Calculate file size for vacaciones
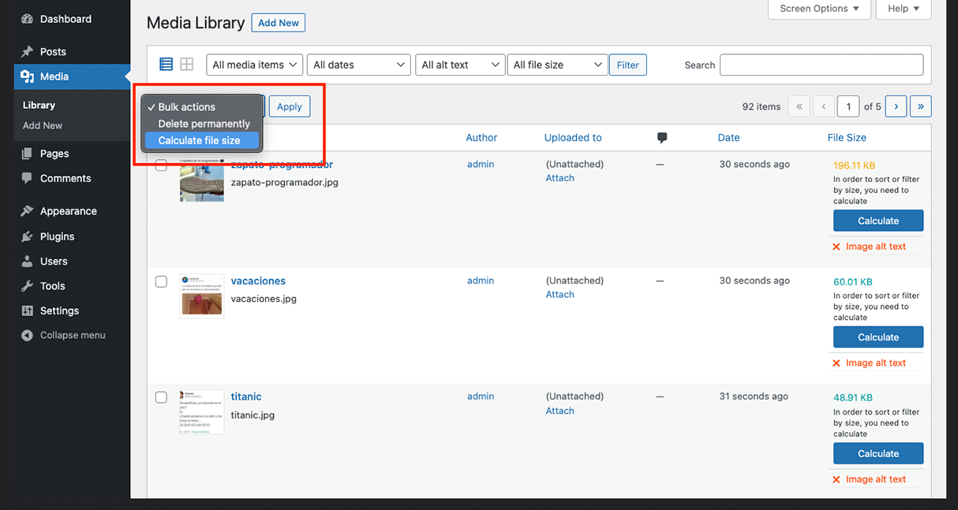This screenshot has height=510, width=958. click(878, 337)
